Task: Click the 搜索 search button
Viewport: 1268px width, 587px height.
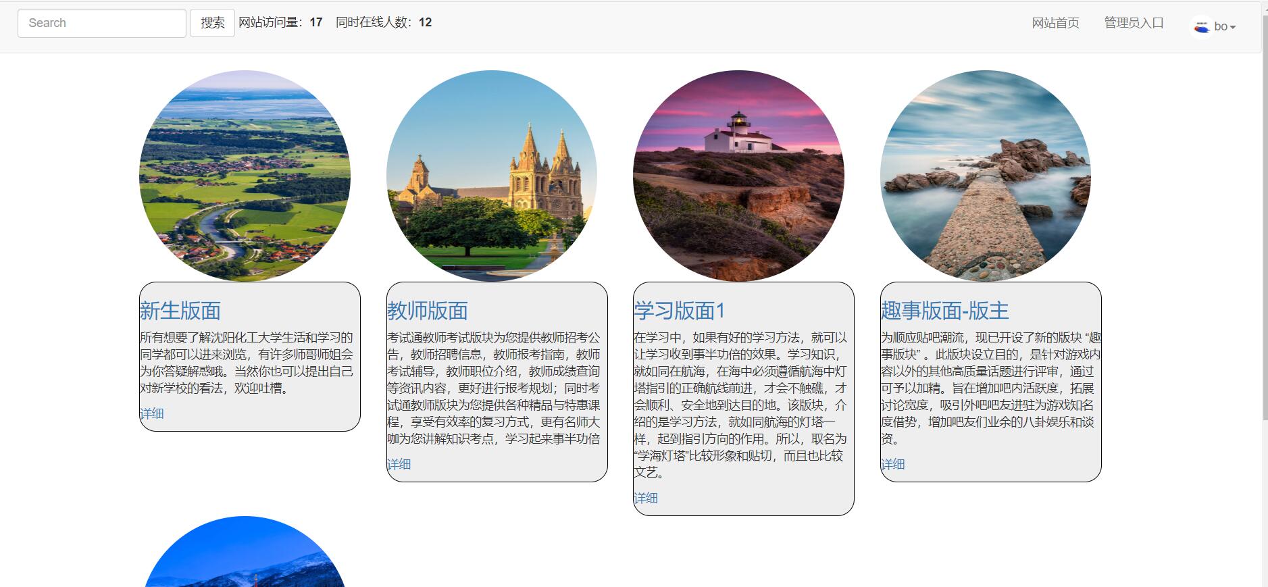Action: 212,23
